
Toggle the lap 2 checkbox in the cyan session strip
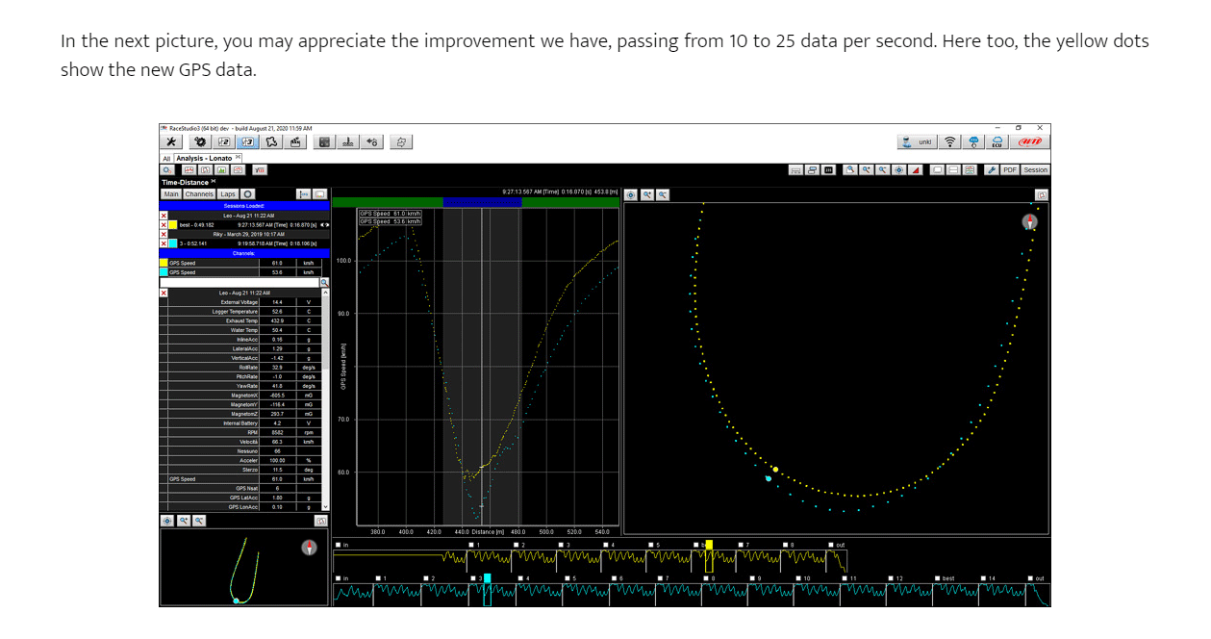click(x=426, y=578)
